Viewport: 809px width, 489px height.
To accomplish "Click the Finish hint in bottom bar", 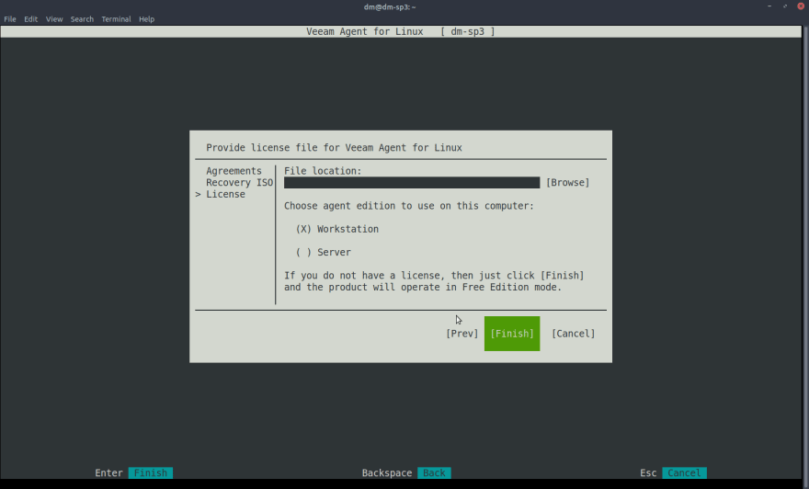I will (150, 473).
